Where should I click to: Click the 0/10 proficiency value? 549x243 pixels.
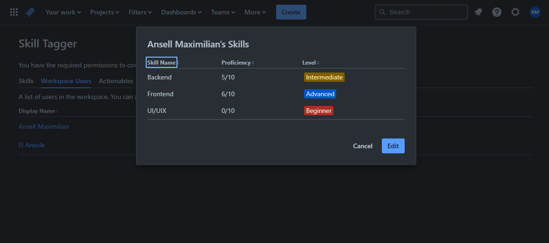(x=228, y=111)
